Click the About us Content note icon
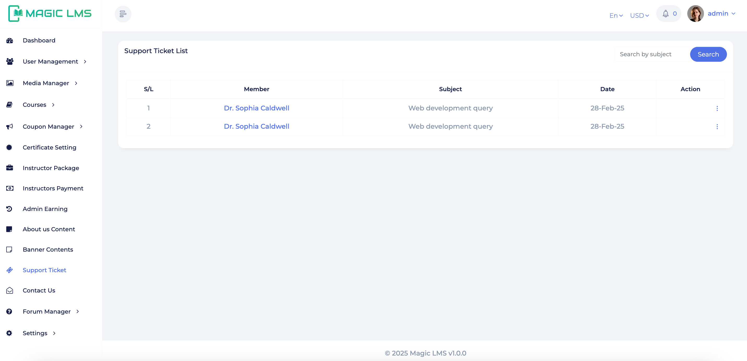The width and height of the screenshot is (747, 361). point(9,229)
